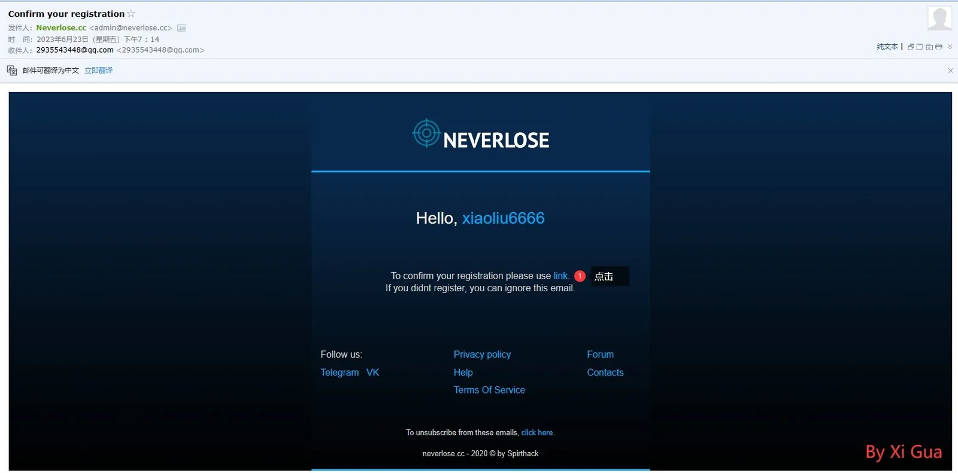Close the translation notice bar
This screenshot has height=473, width=958.
[950, 71]
